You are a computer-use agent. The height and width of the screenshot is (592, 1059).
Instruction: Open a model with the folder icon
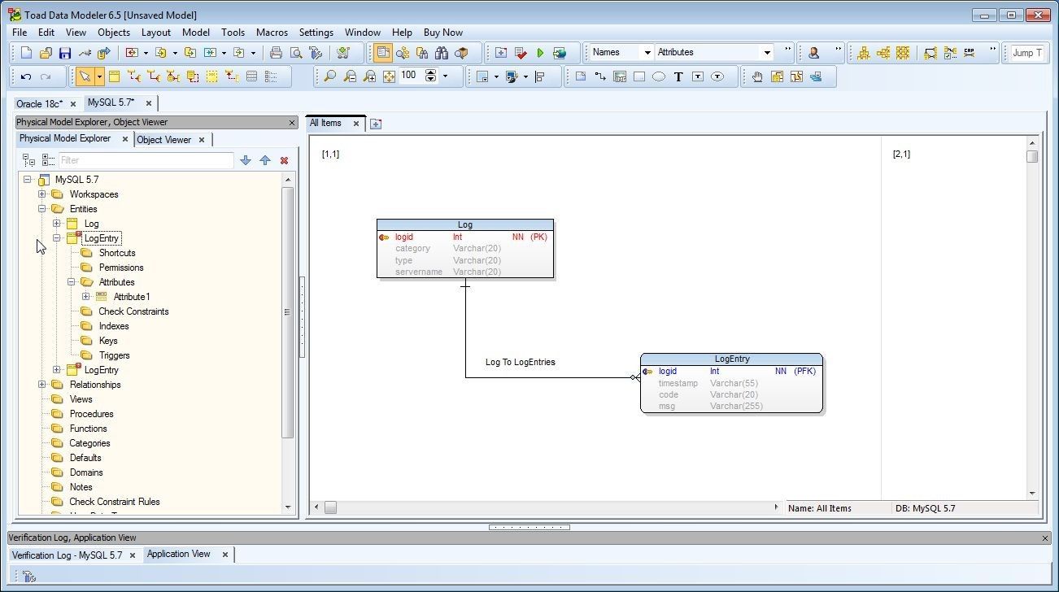click(46, 53)
